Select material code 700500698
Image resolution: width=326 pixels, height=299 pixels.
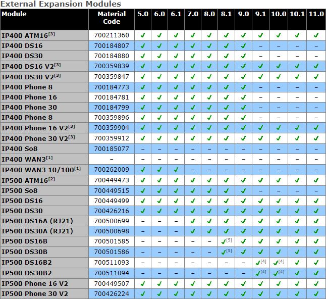point(112,231)
